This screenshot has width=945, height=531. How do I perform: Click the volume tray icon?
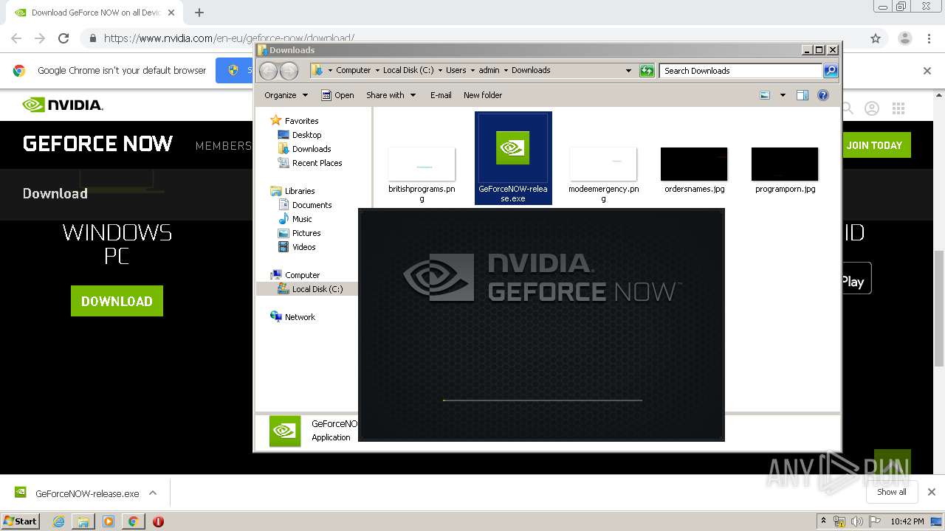856,521
